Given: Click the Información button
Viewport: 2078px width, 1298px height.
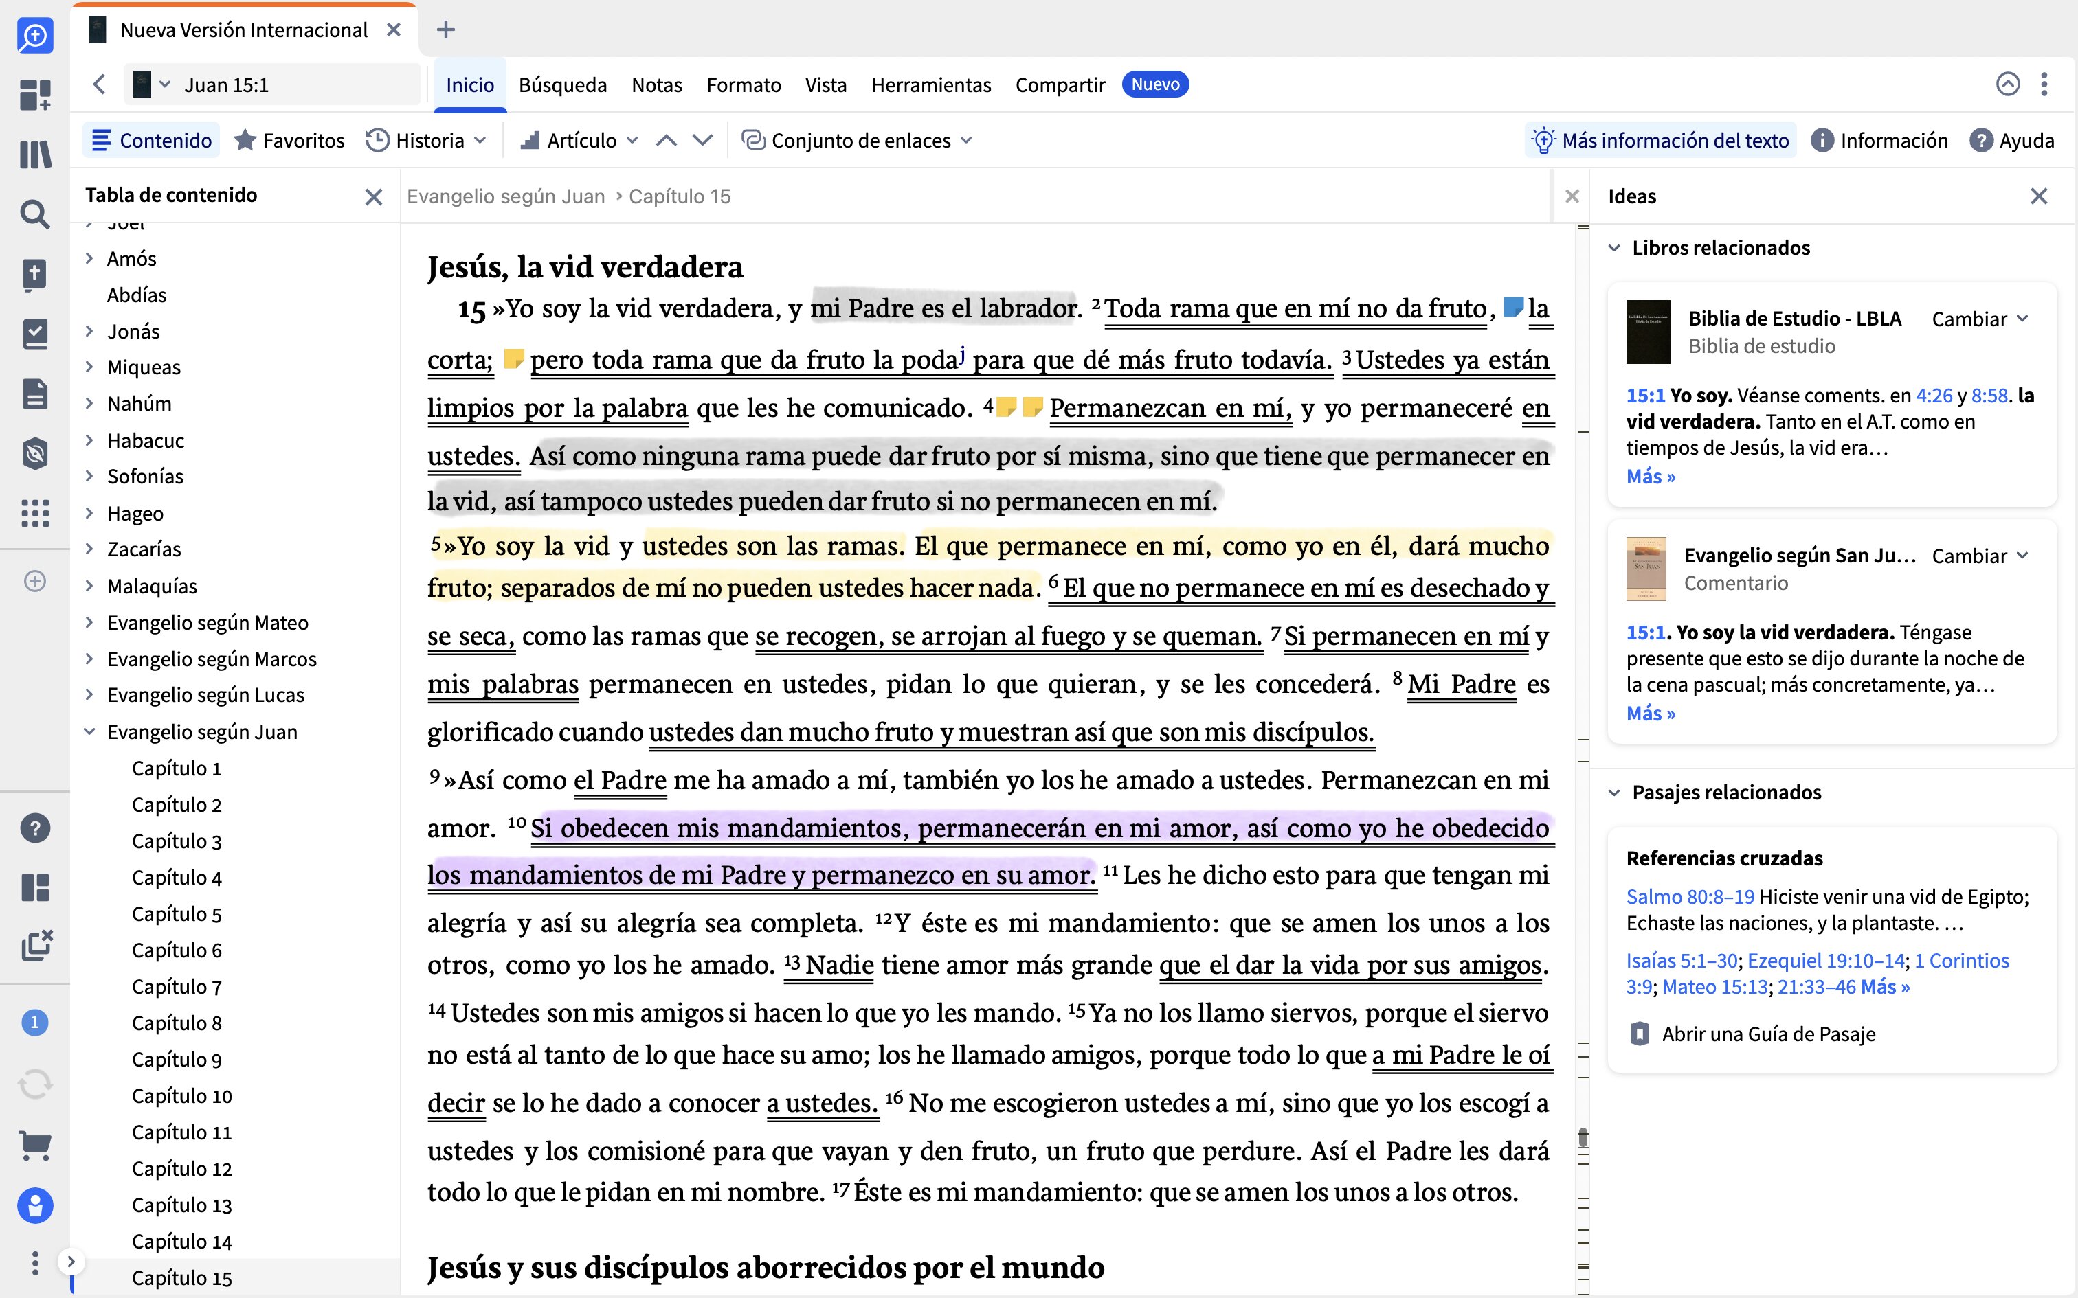Looking at the screenshot, I should pos(1879,140).
